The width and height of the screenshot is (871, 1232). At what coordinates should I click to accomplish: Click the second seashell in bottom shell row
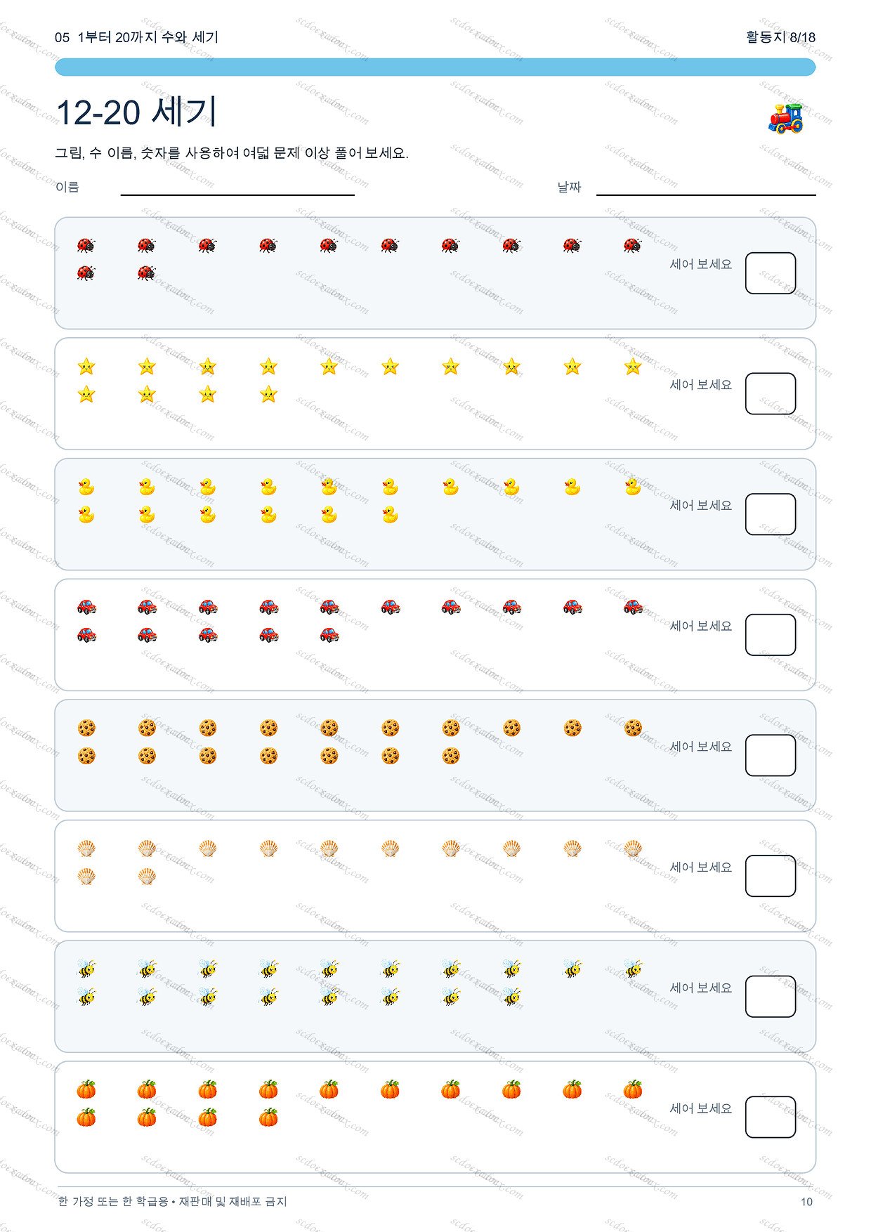point(147,876)
